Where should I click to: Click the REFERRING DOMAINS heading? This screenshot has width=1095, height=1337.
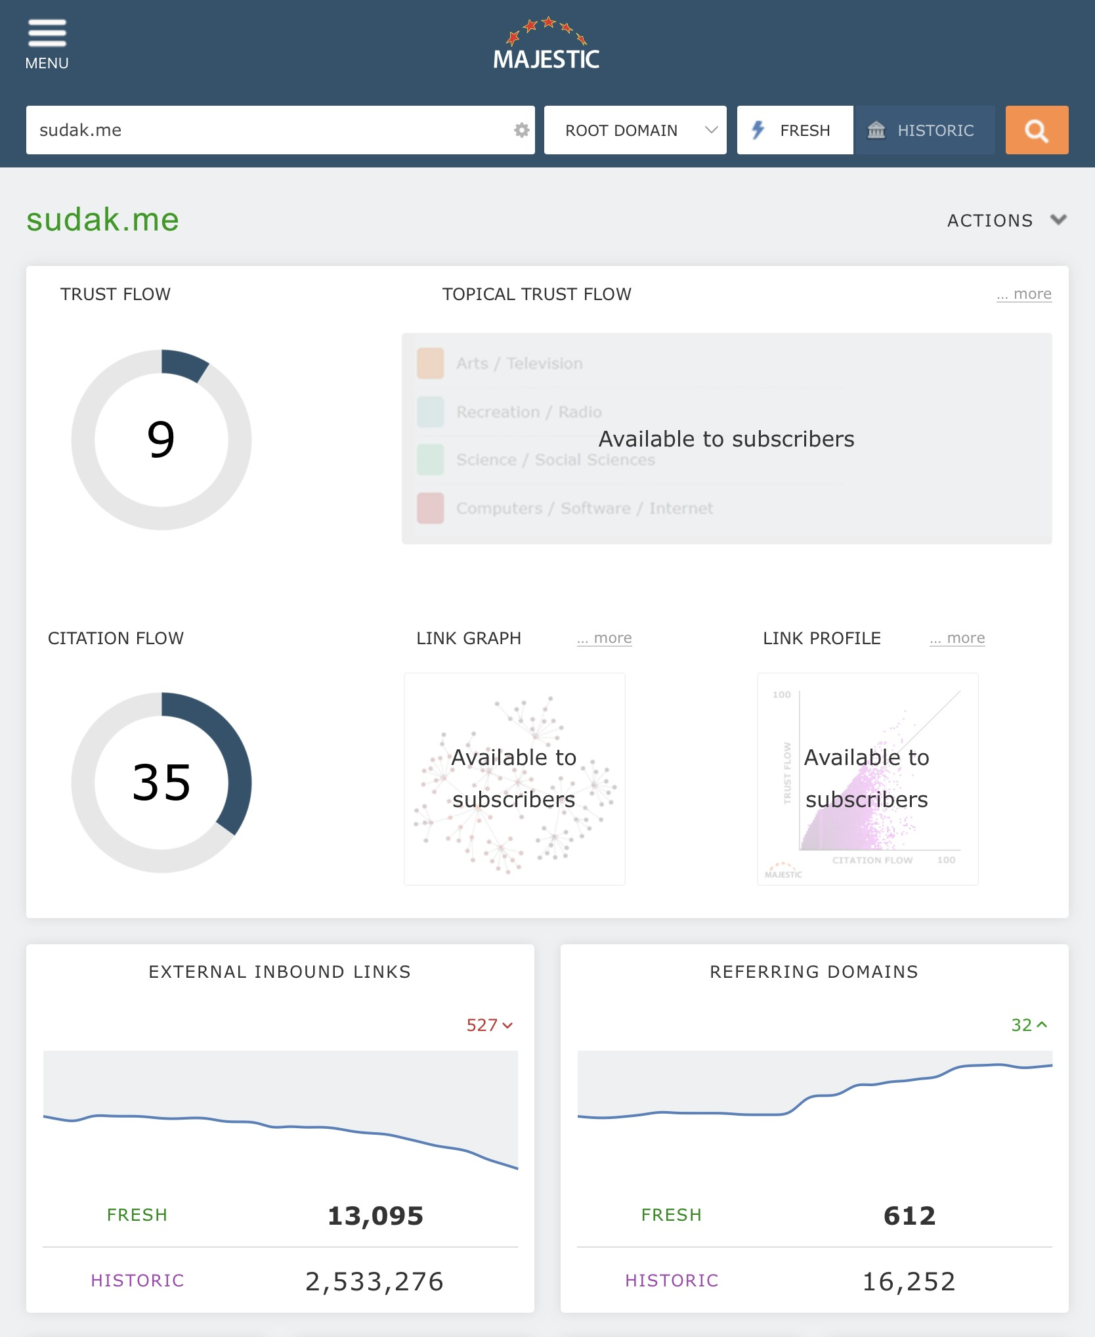pos(814,972)
